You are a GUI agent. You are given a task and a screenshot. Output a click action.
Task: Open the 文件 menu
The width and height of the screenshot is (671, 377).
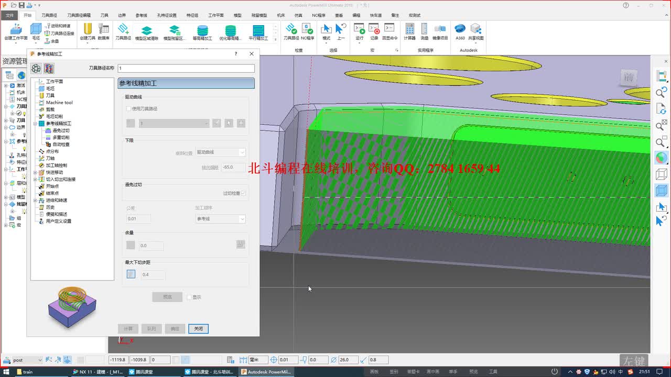coord(10,16)
